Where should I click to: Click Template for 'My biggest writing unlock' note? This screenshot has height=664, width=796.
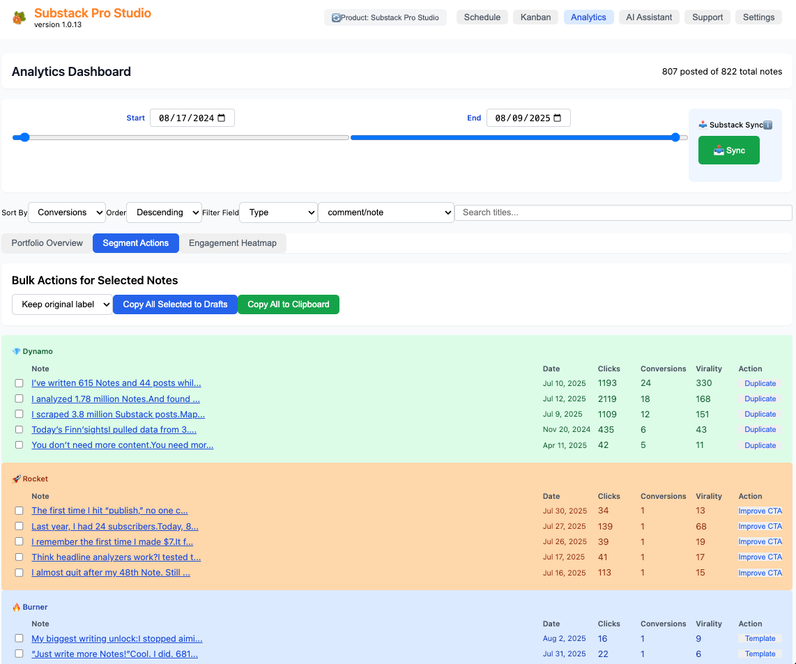click(760, 639)
